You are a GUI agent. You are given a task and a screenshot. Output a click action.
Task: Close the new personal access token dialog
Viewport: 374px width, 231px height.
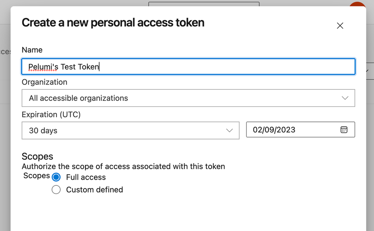click(x=340, y=26)
